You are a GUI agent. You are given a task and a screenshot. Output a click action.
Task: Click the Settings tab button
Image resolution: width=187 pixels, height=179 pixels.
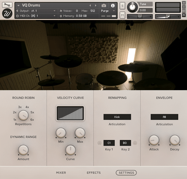coord(126,173)
